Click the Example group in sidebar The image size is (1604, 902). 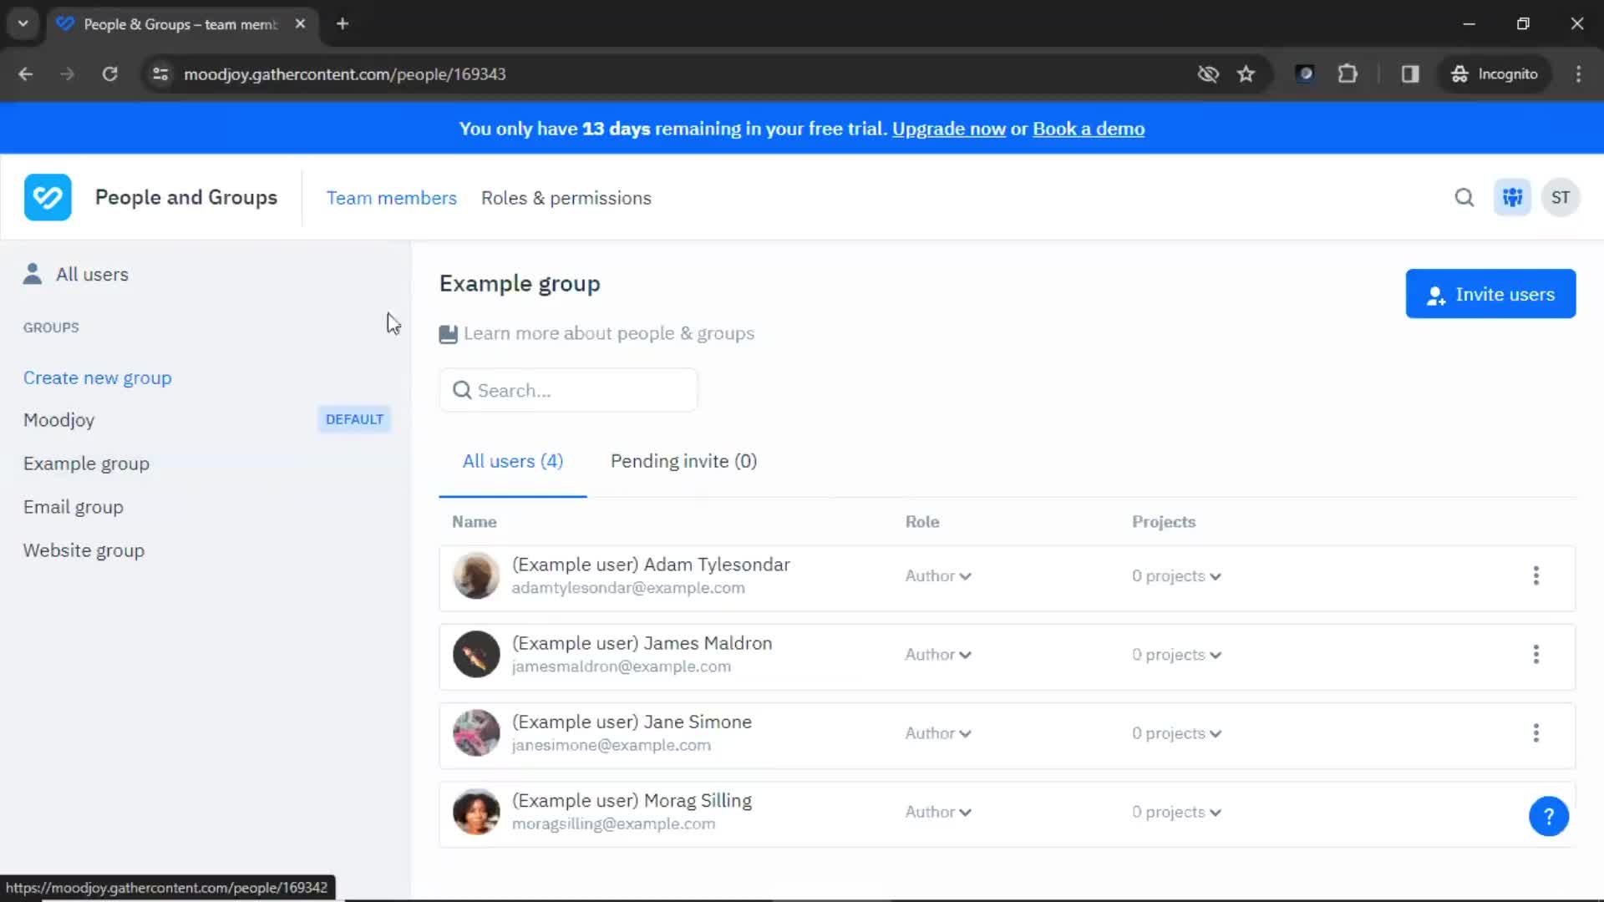click(86, 463)
